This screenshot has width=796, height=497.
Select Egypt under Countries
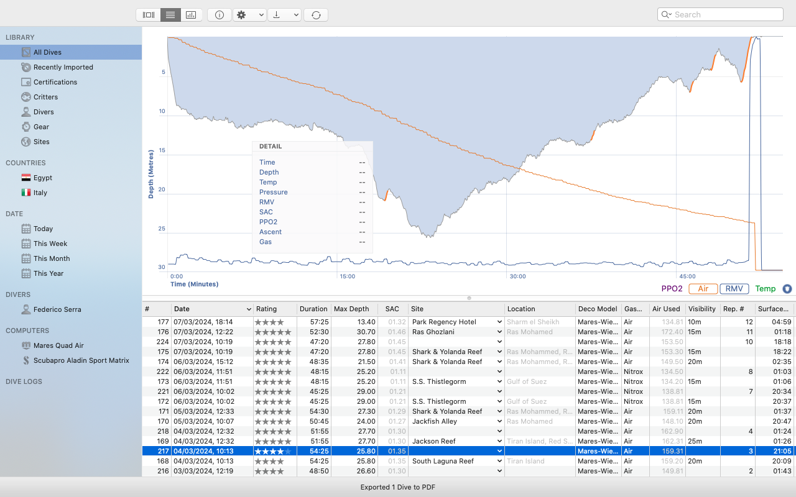pyautogui.click(x=43, y=178)
